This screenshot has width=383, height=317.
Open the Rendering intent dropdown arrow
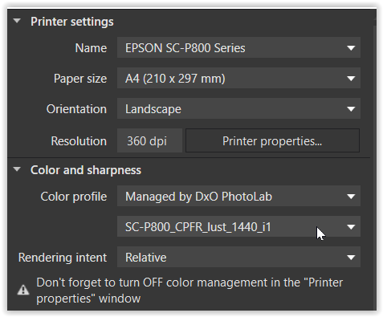351,258
